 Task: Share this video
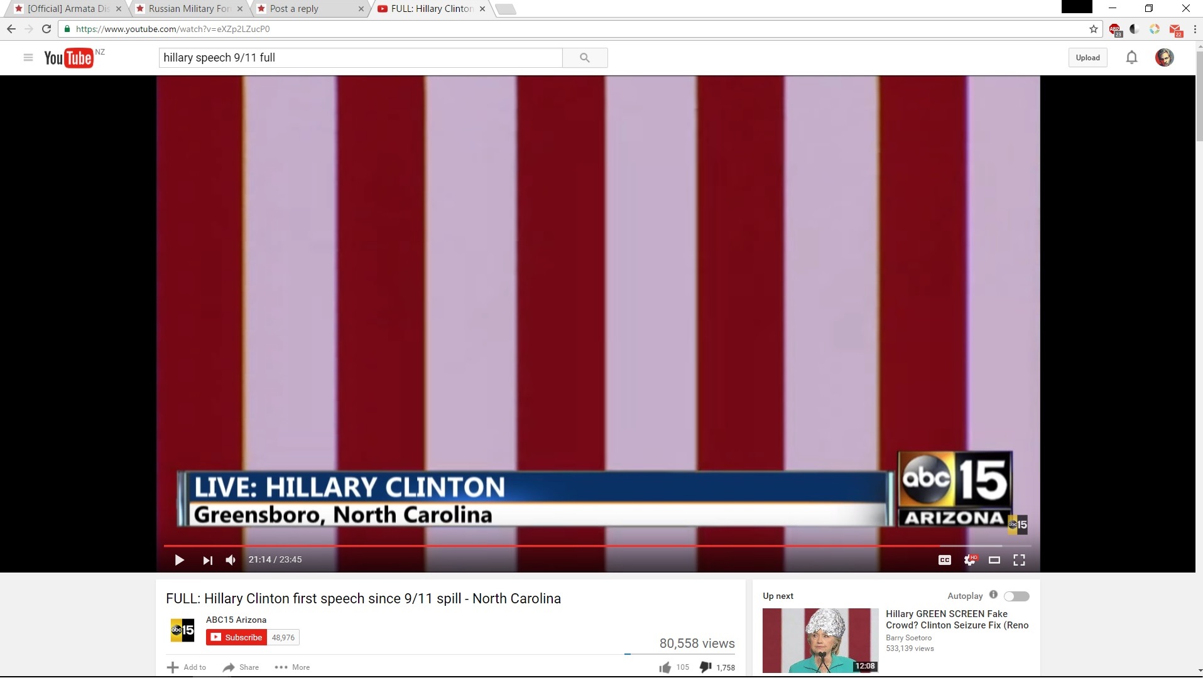pyautogui.click(x=241, y=667)
